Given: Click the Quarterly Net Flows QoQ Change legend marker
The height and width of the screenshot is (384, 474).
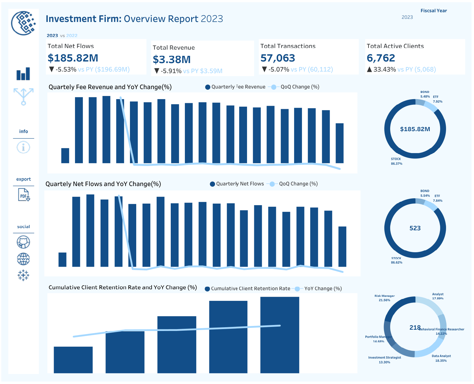Looking at the screenshot, I should coord(272,184).
